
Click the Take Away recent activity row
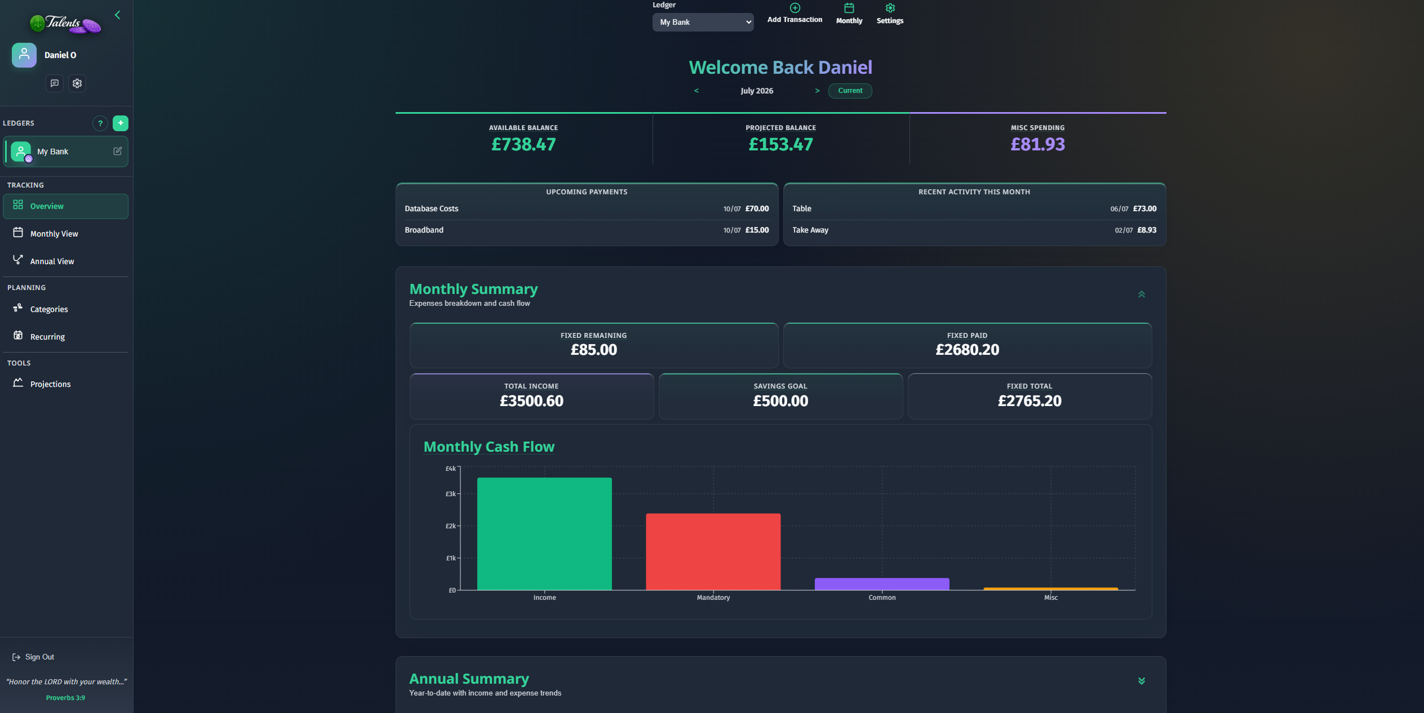click(974, 230)
